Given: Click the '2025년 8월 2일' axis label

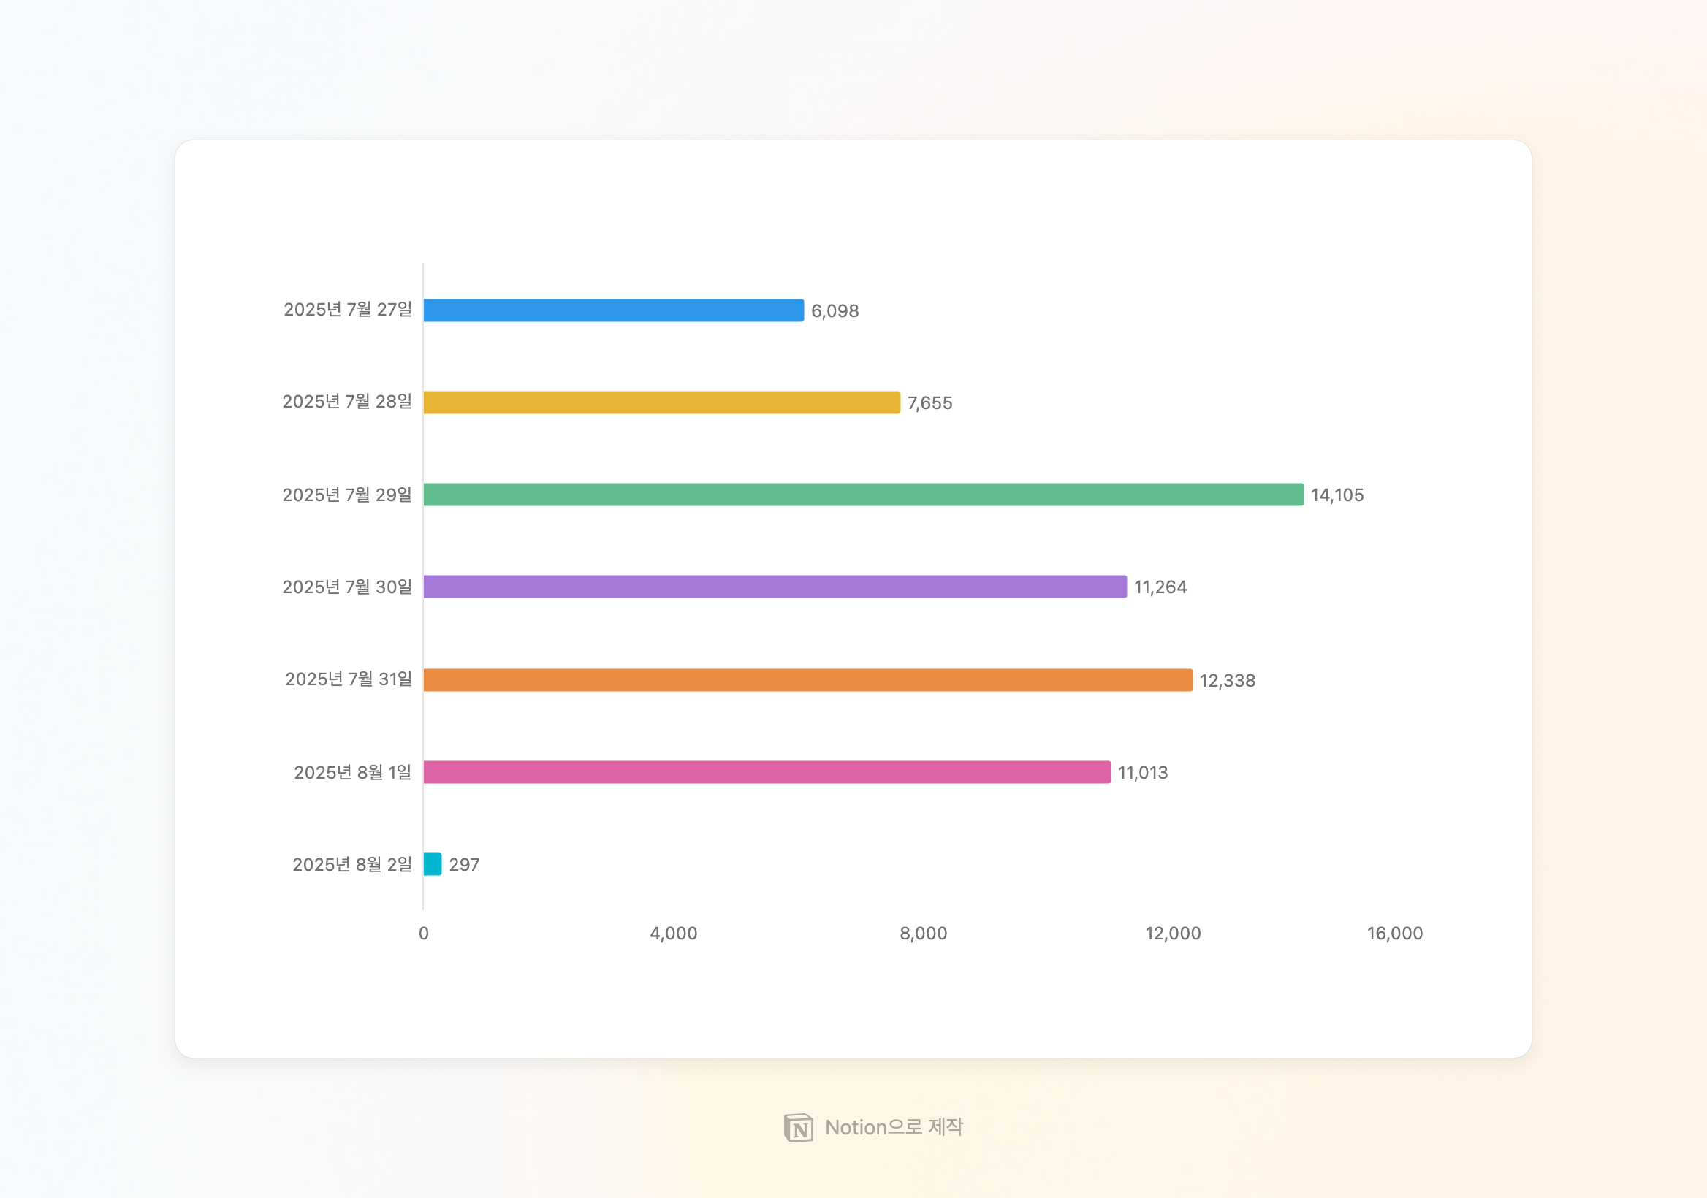Looking at the screenshot, I should point(351,864).
